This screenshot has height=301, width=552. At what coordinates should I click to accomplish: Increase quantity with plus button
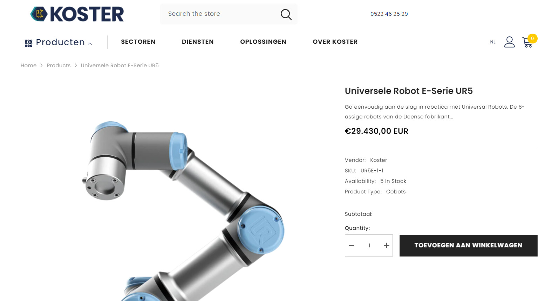(387, 246)
